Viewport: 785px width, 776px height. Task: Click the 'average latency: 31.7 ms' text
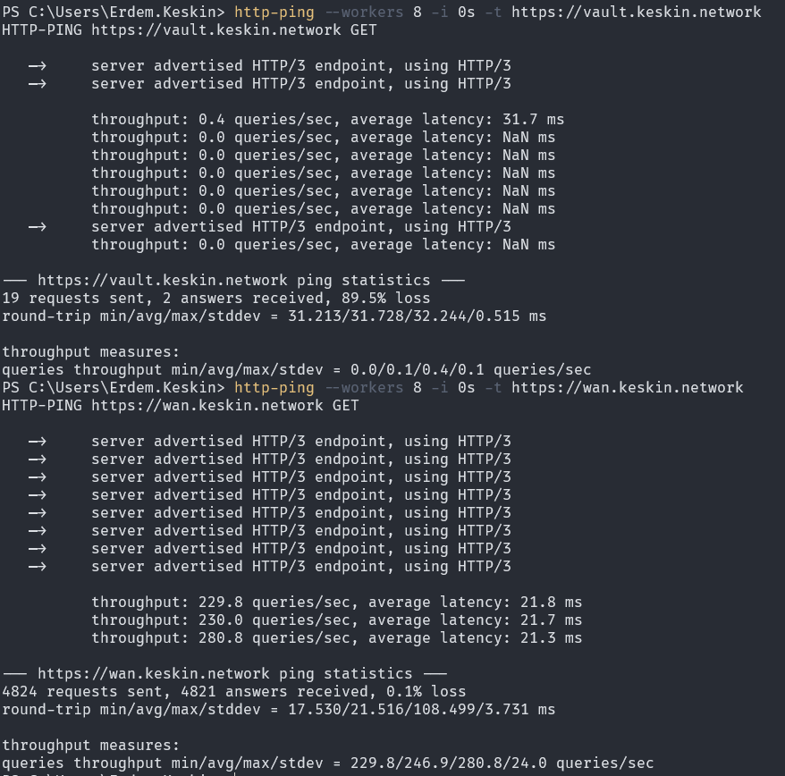point(457,119)
